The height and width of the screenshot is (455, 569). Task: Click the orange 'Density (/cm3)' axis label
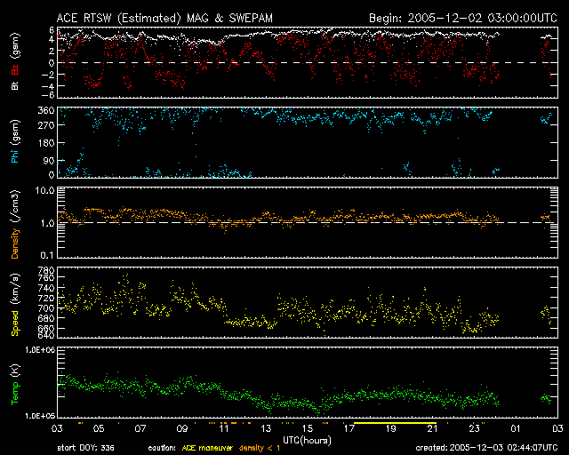[15, 224]
